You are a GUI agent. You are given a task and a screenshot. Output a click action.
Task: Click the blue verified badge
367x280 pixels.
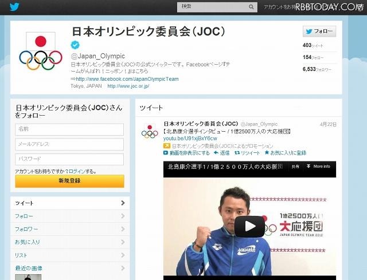75,45
